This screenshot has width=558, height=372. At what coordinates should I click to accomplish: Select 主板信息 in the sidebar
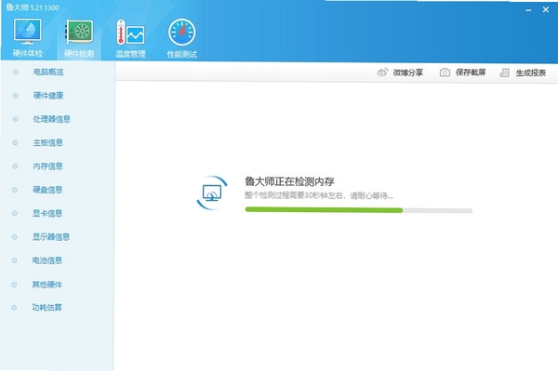point(48,142)
